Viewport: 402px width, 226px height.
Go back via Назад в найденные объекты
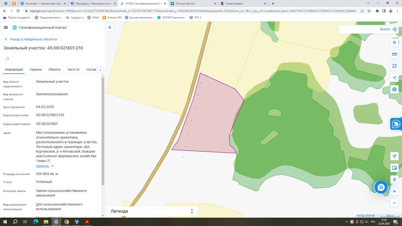coord(30,39)
